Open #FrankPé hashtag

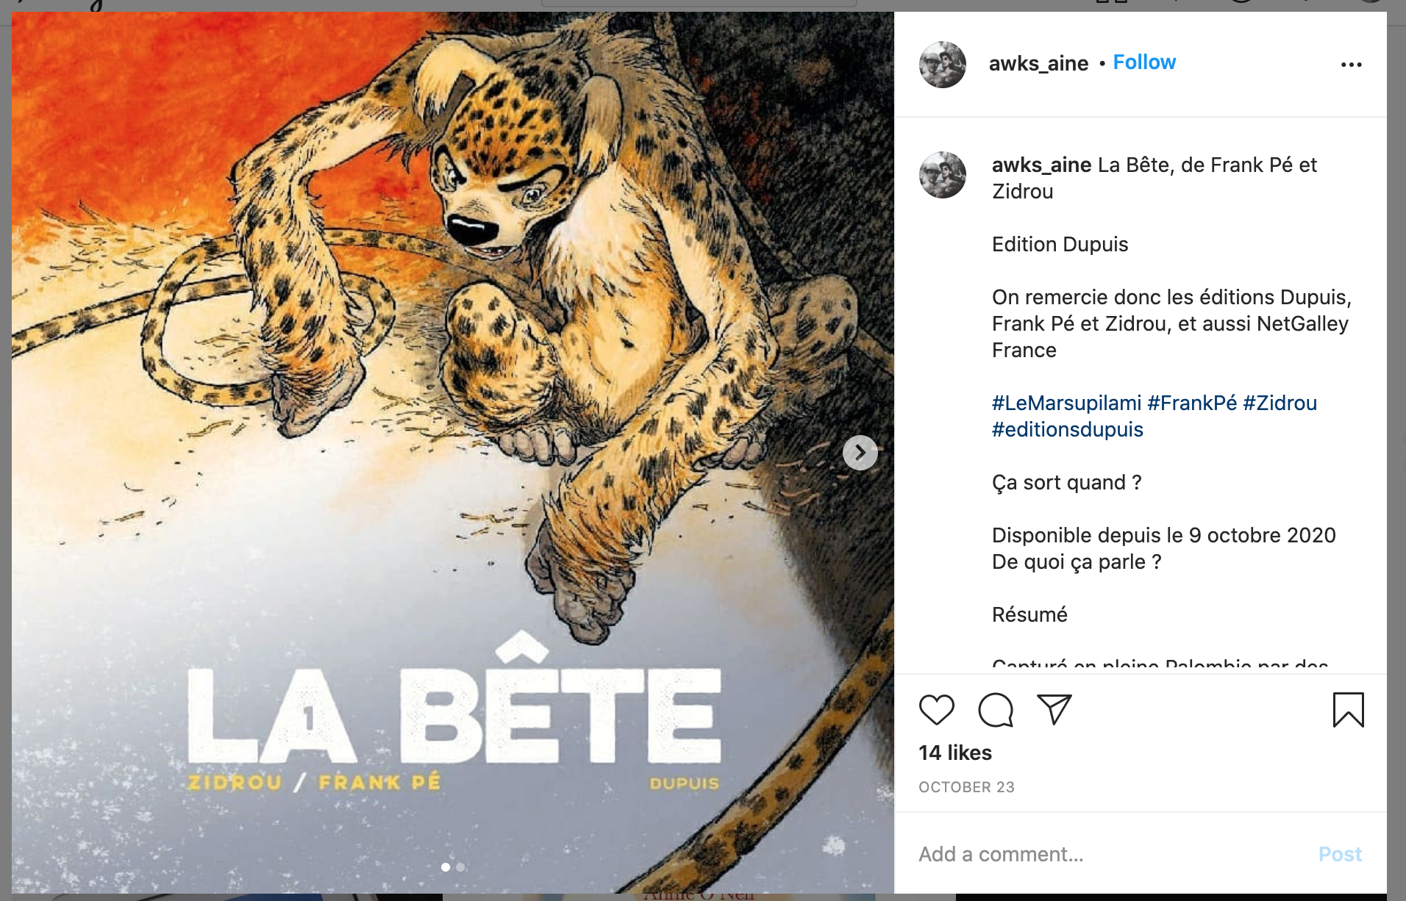click(x=1192, y=403)
